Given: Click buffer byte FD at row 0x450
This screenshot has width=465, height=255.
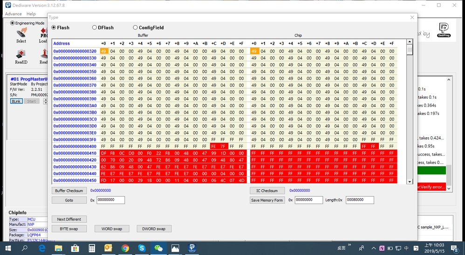Looking at the screenshot, I should [x=103, y=181].
